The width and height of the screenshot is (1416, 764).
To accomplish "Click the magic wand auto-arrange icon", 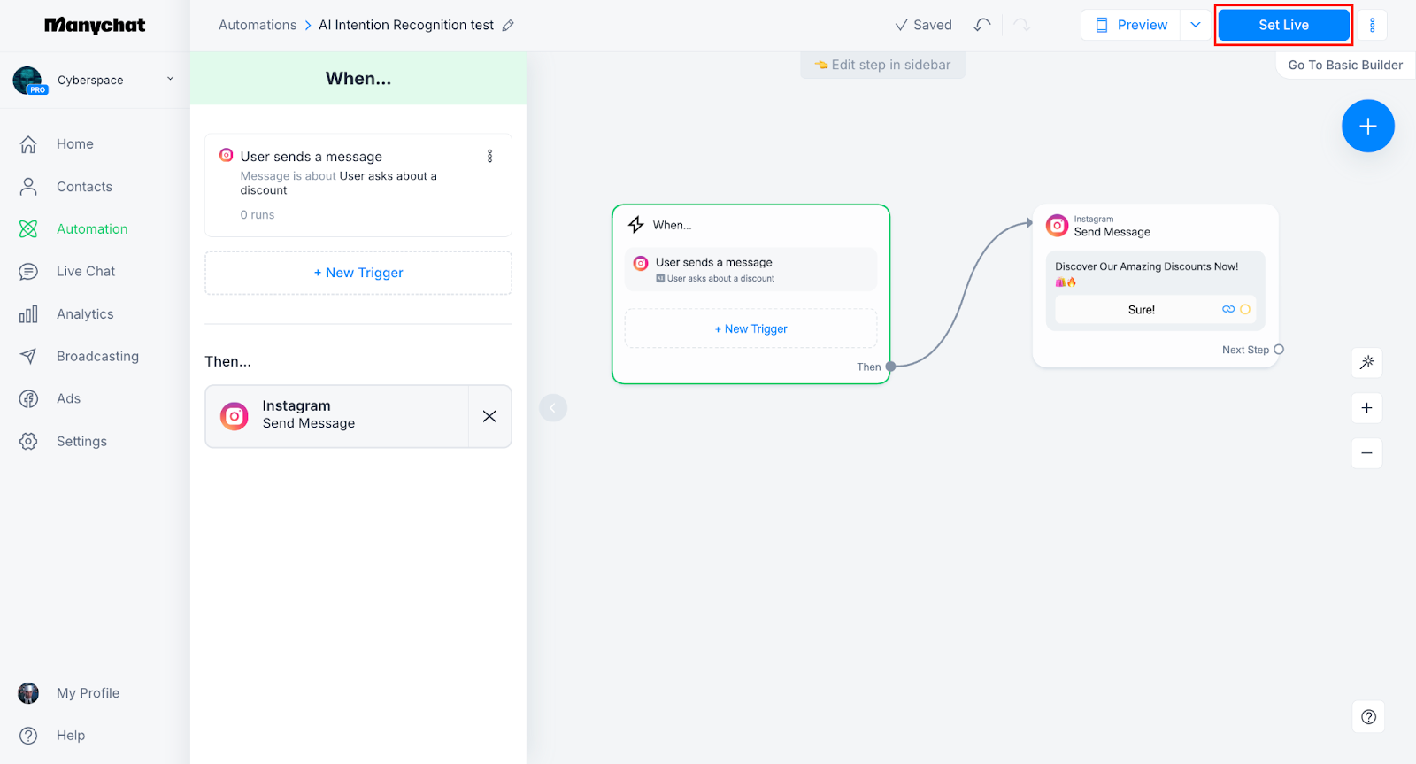I will point(1366,362).
